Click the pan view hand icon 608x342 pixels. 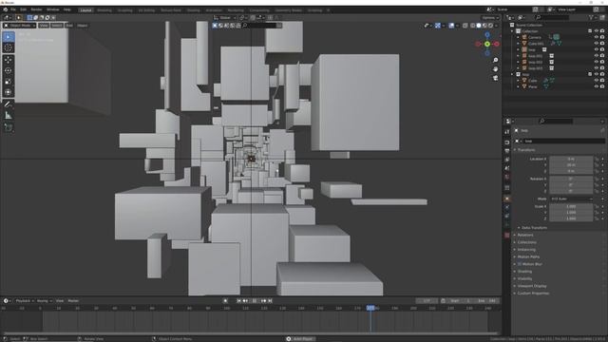(x=496, y=69)
